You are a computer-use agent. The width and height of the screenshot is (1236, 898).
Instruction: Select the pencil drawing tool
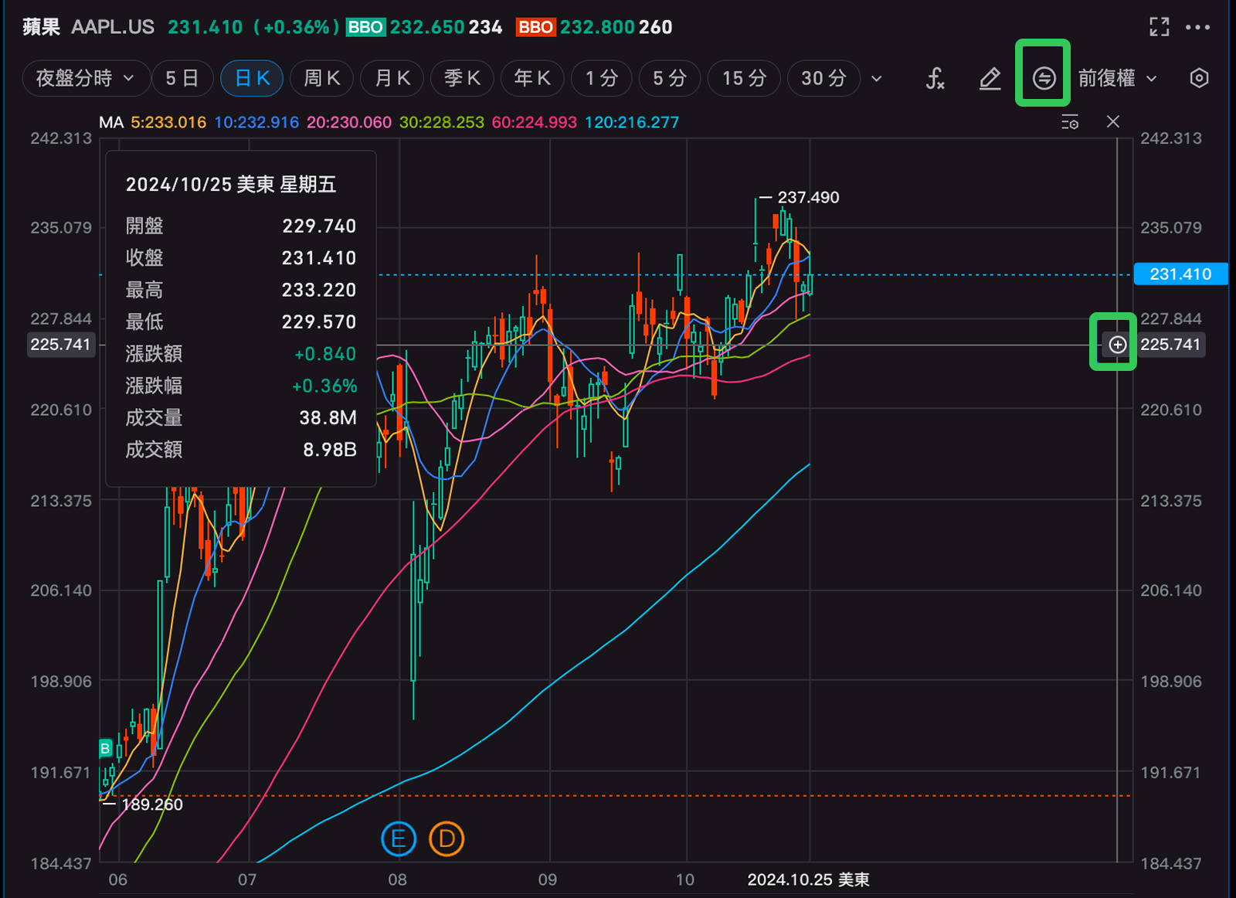click(990, 79)
